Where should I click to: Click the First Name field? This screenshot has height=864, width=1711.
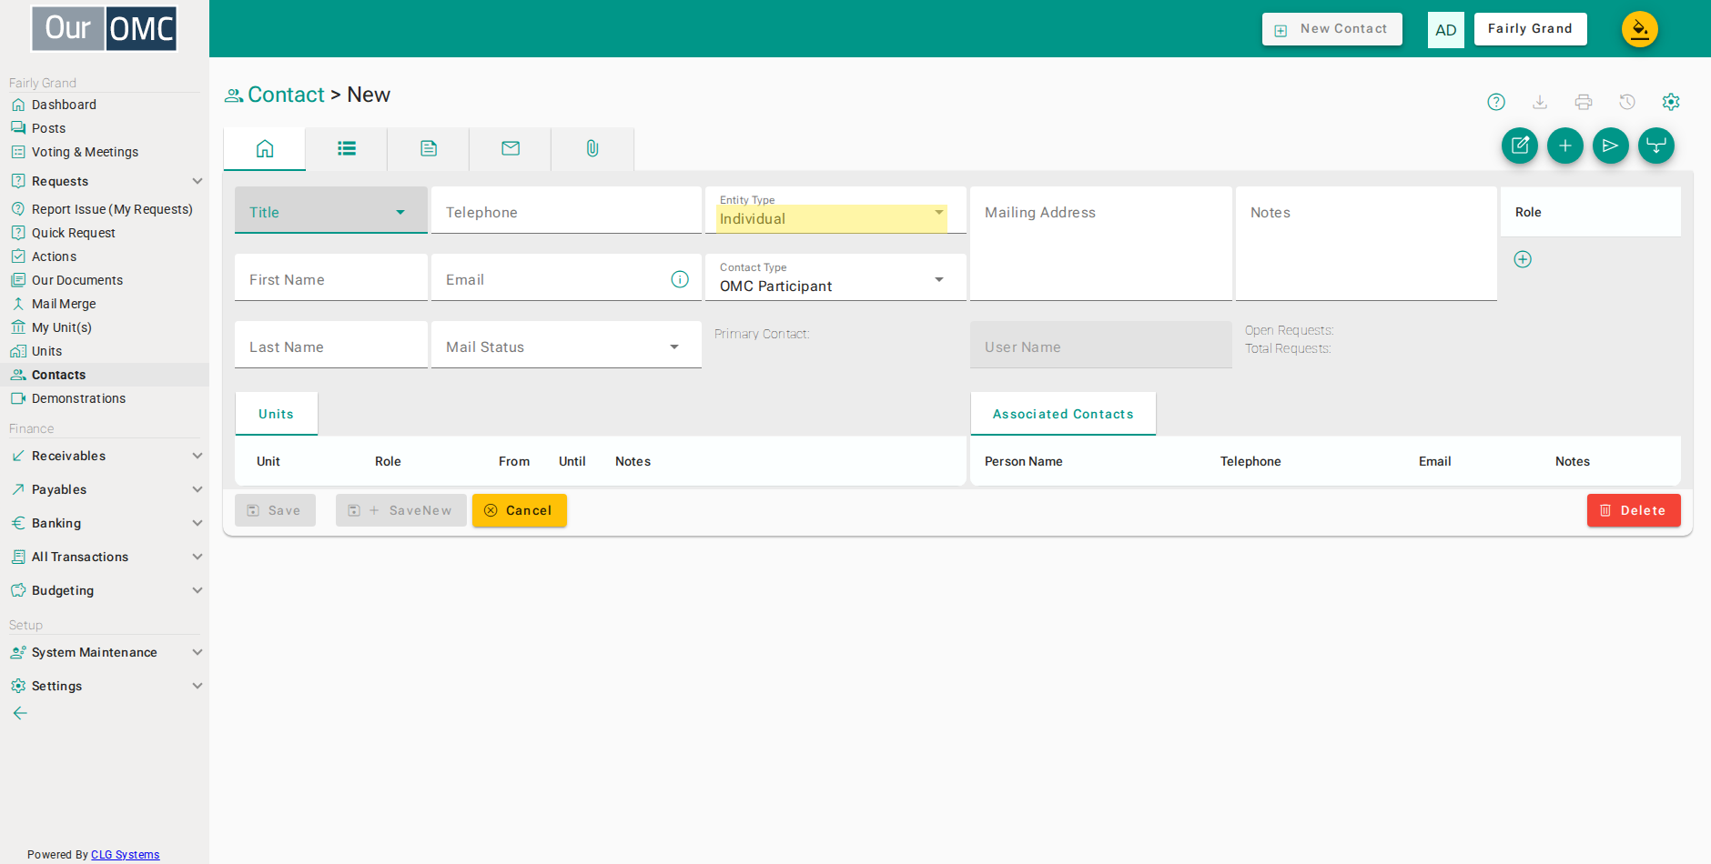tap(331, 277)
